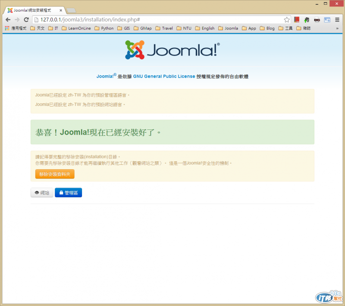345x306 pixels.
Task: Open the App bookmark folder
Action: 249,28
